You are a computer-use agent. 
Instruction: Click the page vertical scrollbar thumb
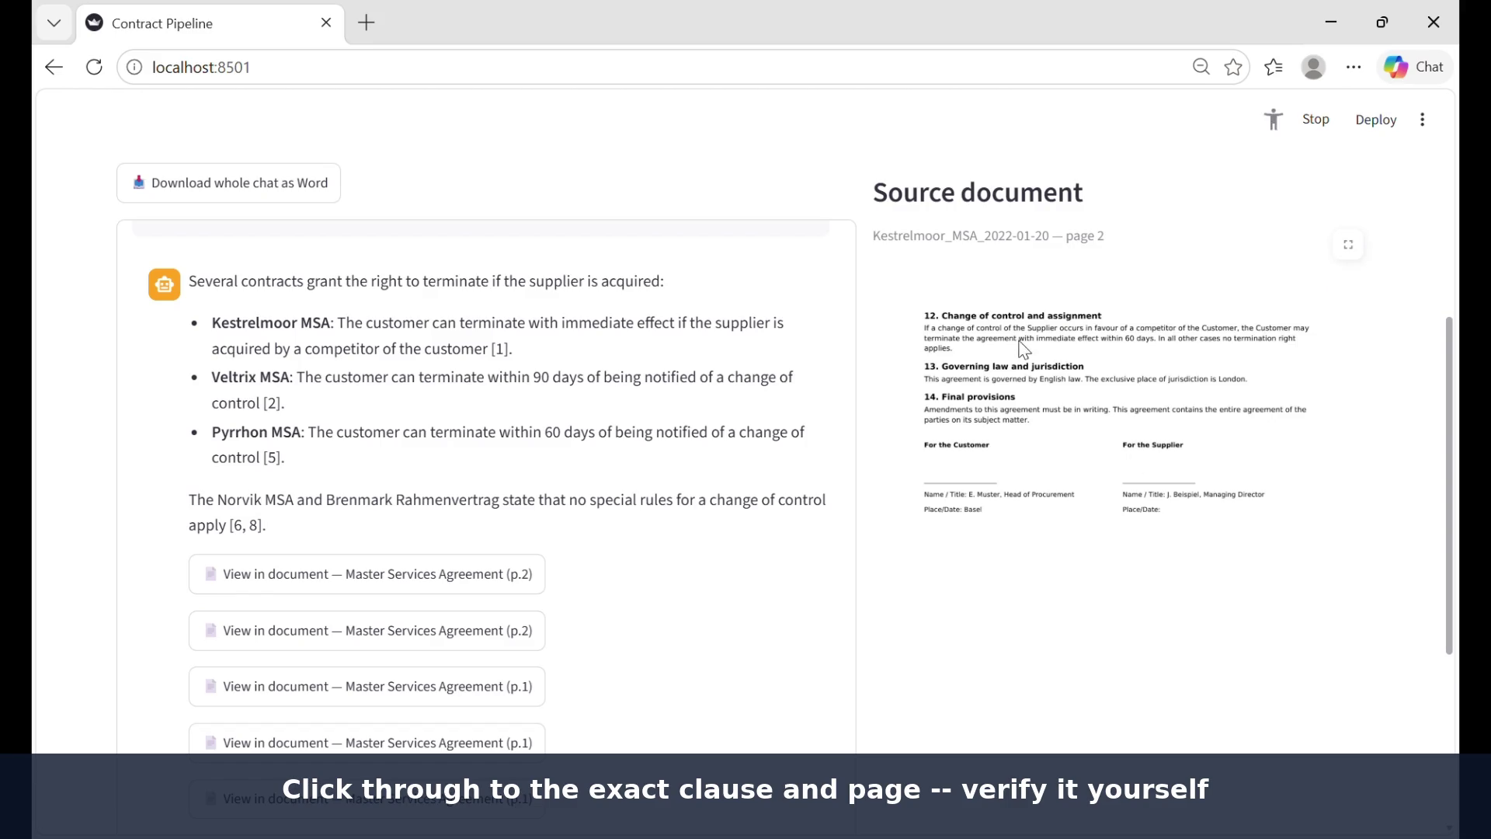click(1448, 486)
